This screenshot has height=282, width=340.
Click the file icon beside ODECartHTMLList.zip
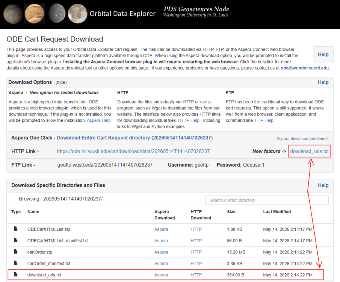[x=16, y=229]
